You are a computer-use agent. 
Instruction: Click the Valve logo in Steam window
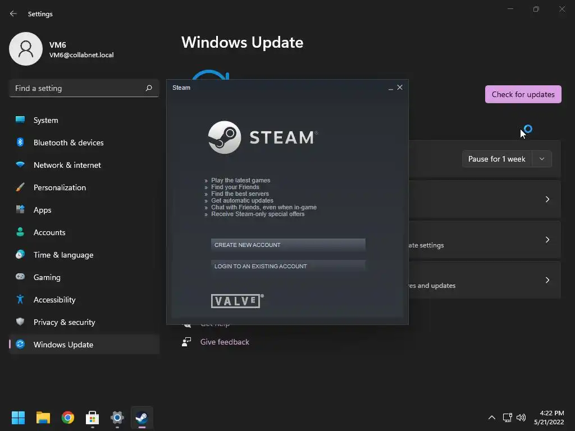click(x=237, y=301)
